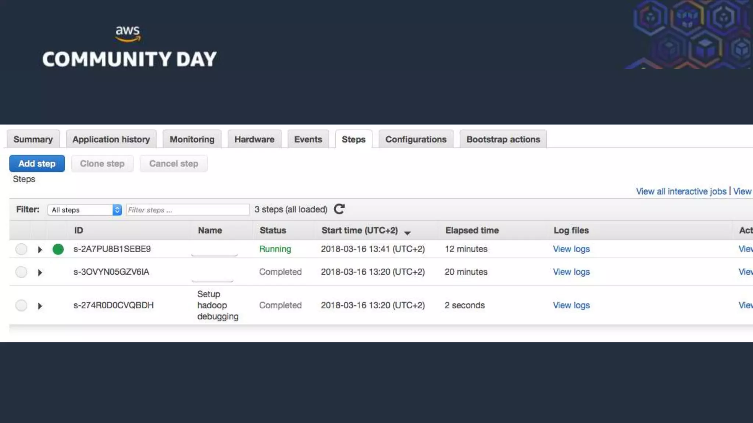View logs for Setup hadoop debugging step

571,305
